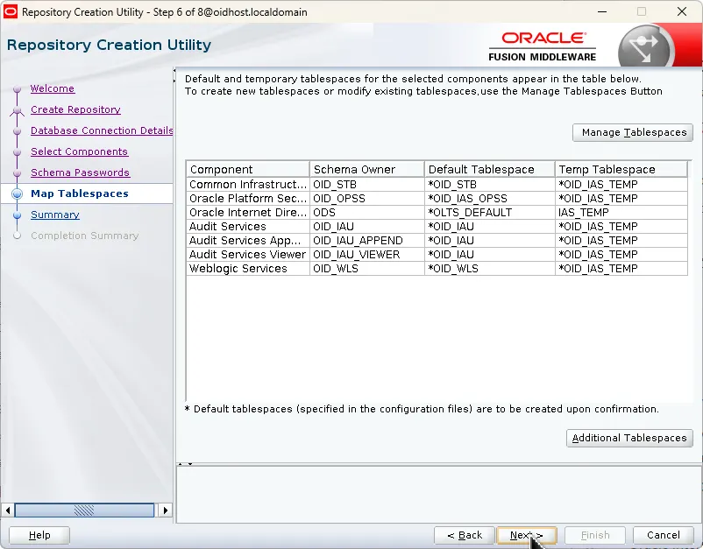The height and width of the screenshot is (549, 703).
Task: Click the Map Tablespaces current step icon
Action: (17, 194)
